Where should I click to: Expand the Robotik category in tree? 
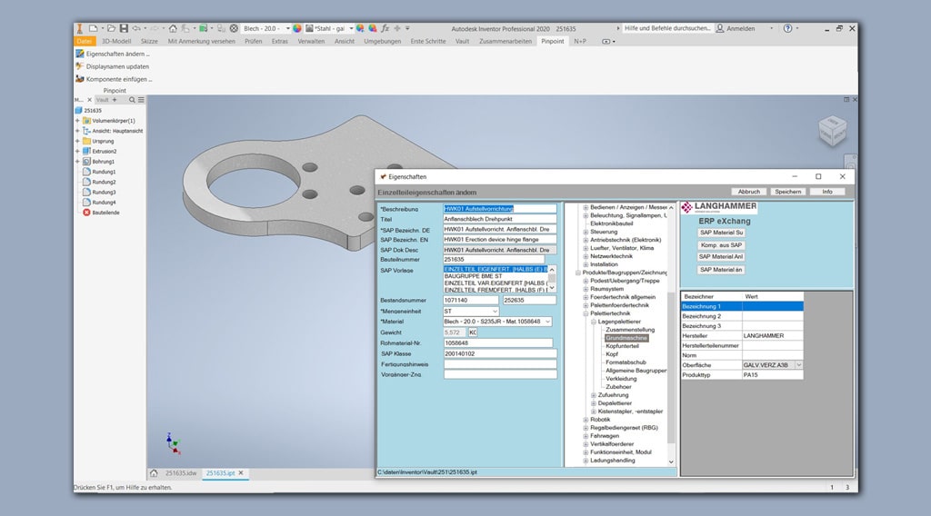point(586,420)
